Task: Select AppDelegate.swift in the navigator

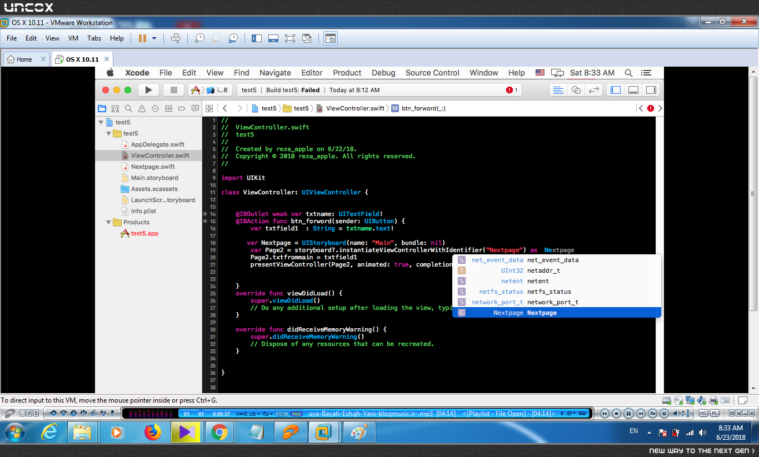Action: pyautogui.click(x=158, y=144)
